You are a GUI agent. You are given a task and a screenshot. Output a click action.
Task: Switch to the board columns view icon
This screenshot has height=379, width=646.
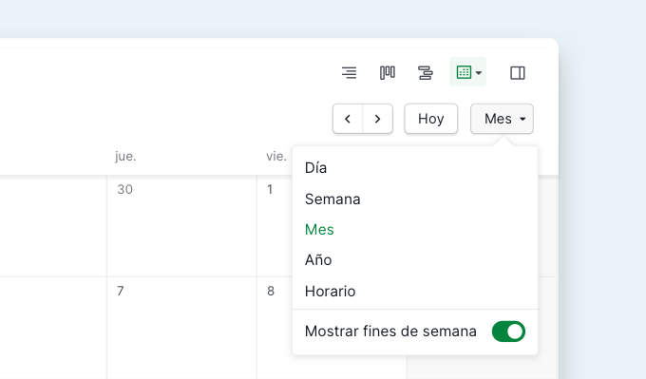(388, 72)
